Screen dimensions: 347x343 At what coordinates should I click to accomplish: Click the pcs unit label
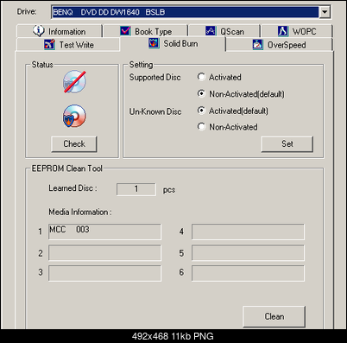[169, 190]
